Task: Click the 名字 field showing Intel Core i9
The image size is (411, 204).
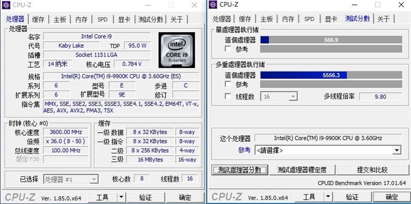Action: (97, 36)
